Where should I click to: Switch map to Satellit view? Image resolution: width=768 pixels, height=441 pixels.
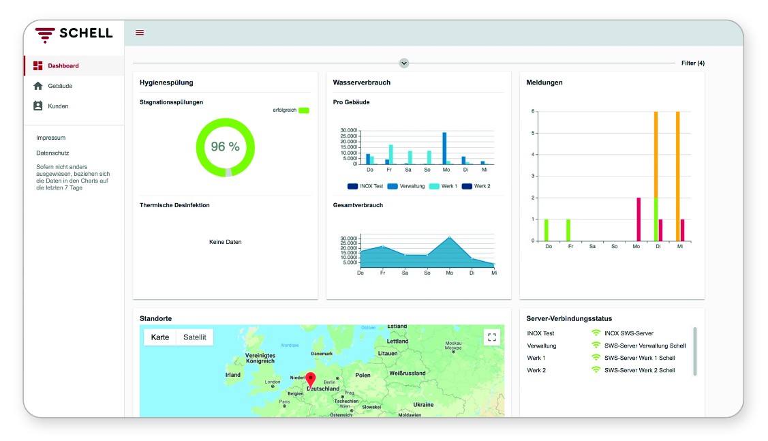[x=195, y=337]
